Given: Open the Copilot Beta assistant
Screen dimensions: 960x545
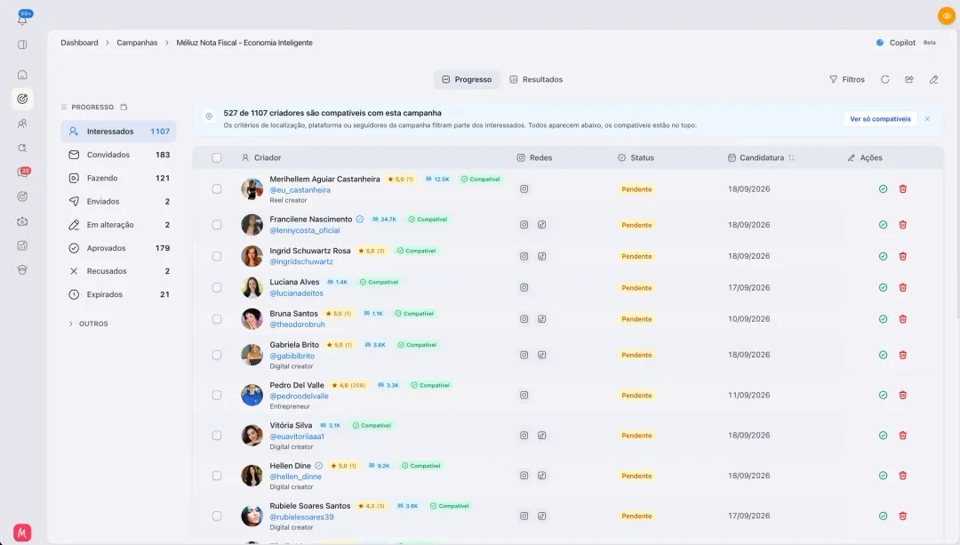Looking at the screenshot, I should [906, 43].
